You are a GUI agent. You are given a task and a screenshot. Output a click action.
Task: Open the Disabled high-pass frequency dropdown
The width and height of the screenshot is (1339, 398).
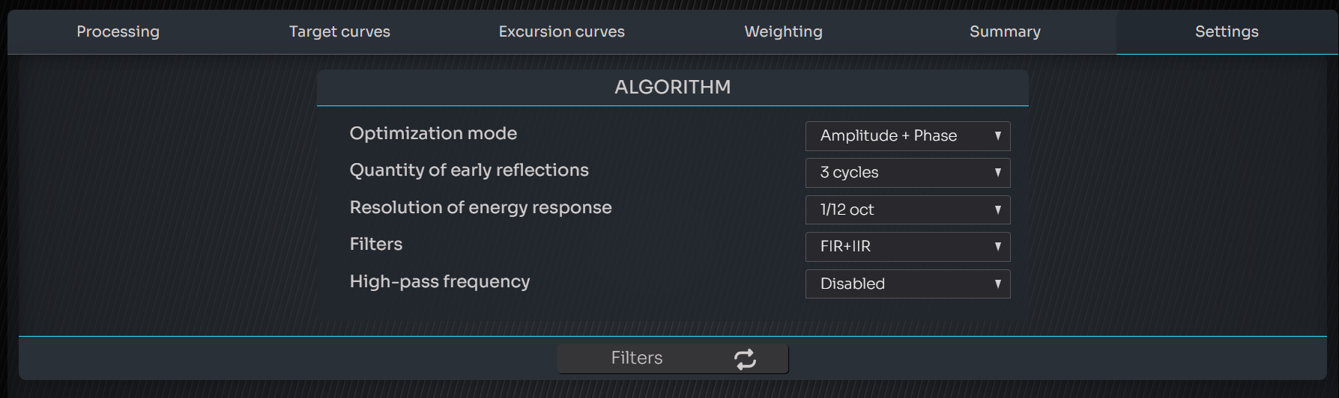907,284
